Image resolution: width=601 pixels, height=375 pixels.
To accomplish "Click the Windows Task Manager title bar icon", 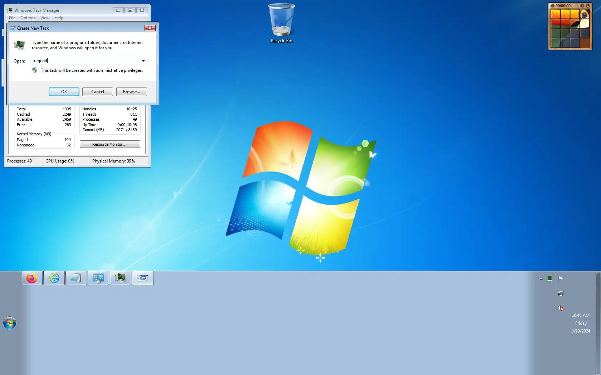I will tap(10, 10).
